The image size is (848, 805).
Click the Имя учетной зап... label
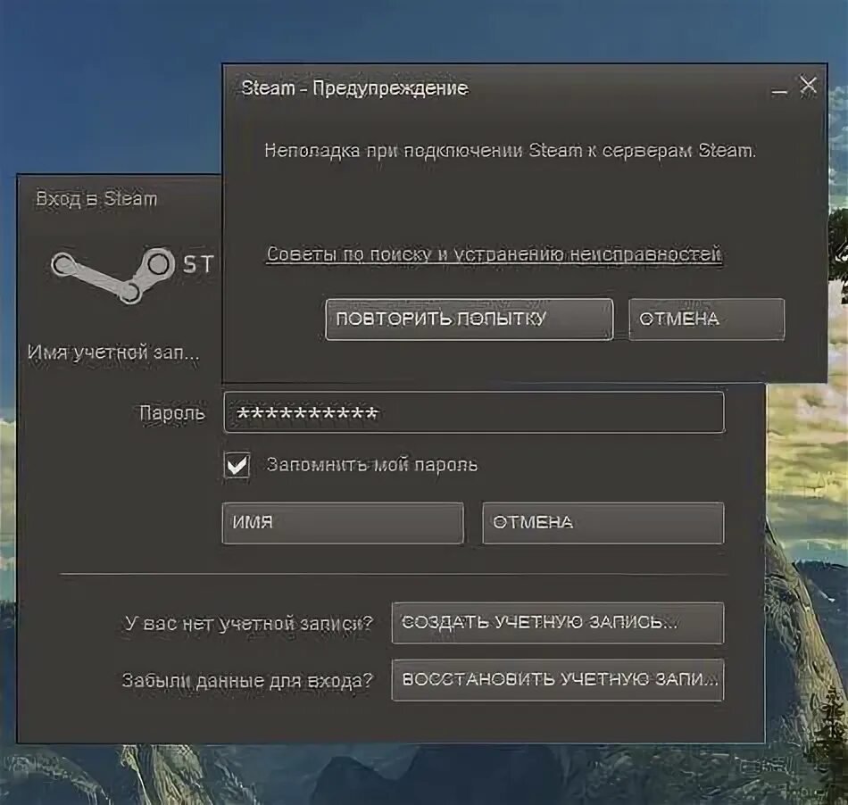tap(113, 353)
